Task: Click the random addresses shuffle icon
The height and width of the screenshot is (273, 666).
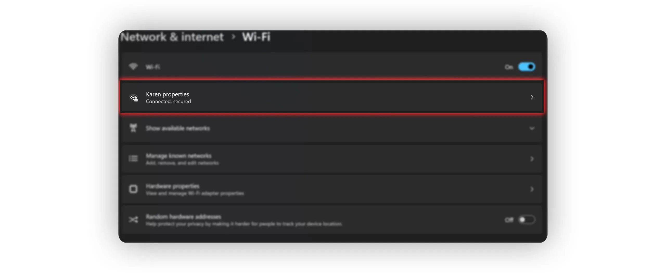Action: tap(133, 220)
